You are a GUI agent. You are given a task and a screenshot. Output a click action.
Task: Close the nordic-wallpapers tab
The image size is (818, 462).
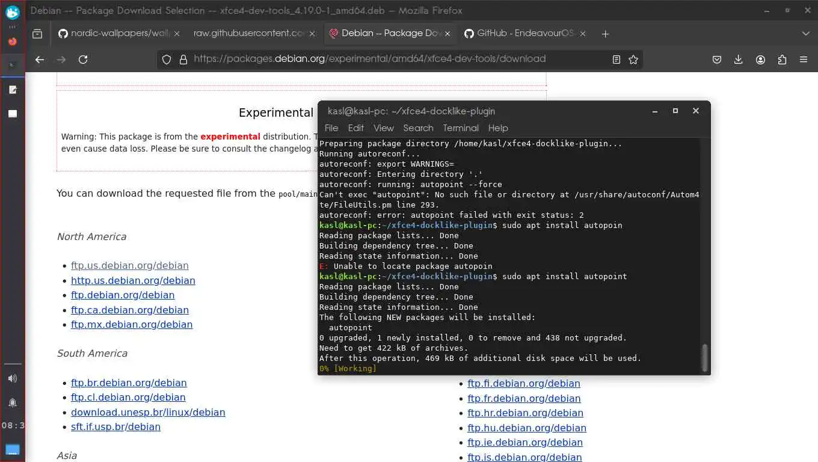point(177,34)
